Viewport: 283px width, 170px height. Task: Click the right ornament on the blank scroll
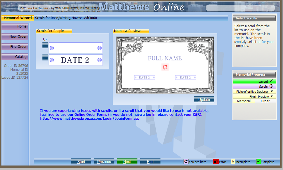pos(99,48)
